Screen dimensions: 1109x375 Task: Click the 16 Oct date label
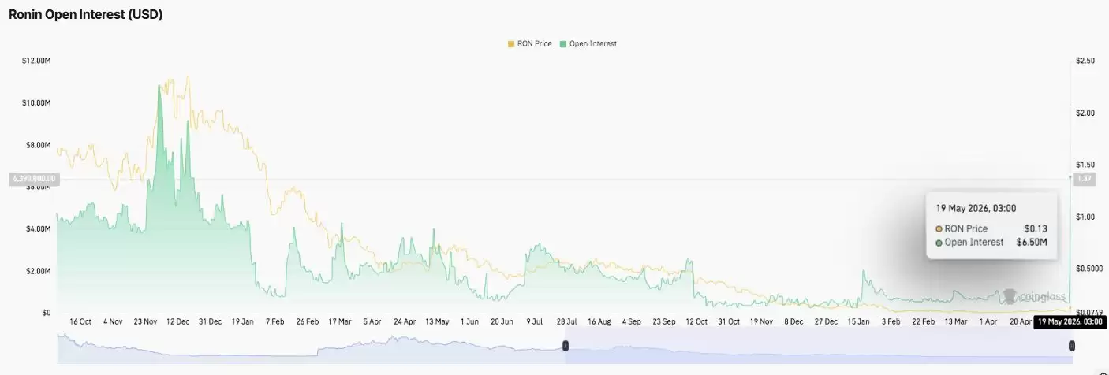pyautogui.click(x=80, y=321)
